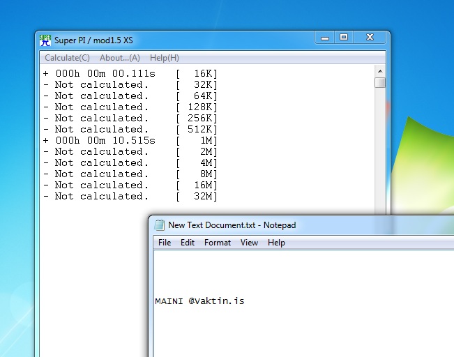Click the Super PI / mod1.5 XS title bar
Image resolution: width=454 pixels, height=357 pixels.
(174, 40)
